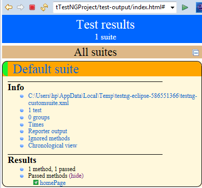Open the Chronological view link

pyautogui.click(x=53, y=145)
